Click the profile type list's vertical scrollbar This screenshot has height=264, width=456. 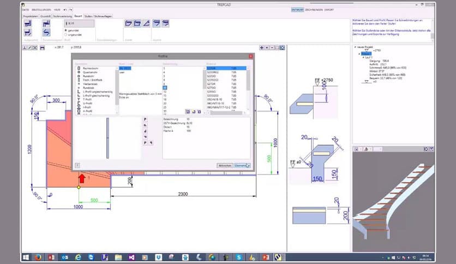point(117,90)
